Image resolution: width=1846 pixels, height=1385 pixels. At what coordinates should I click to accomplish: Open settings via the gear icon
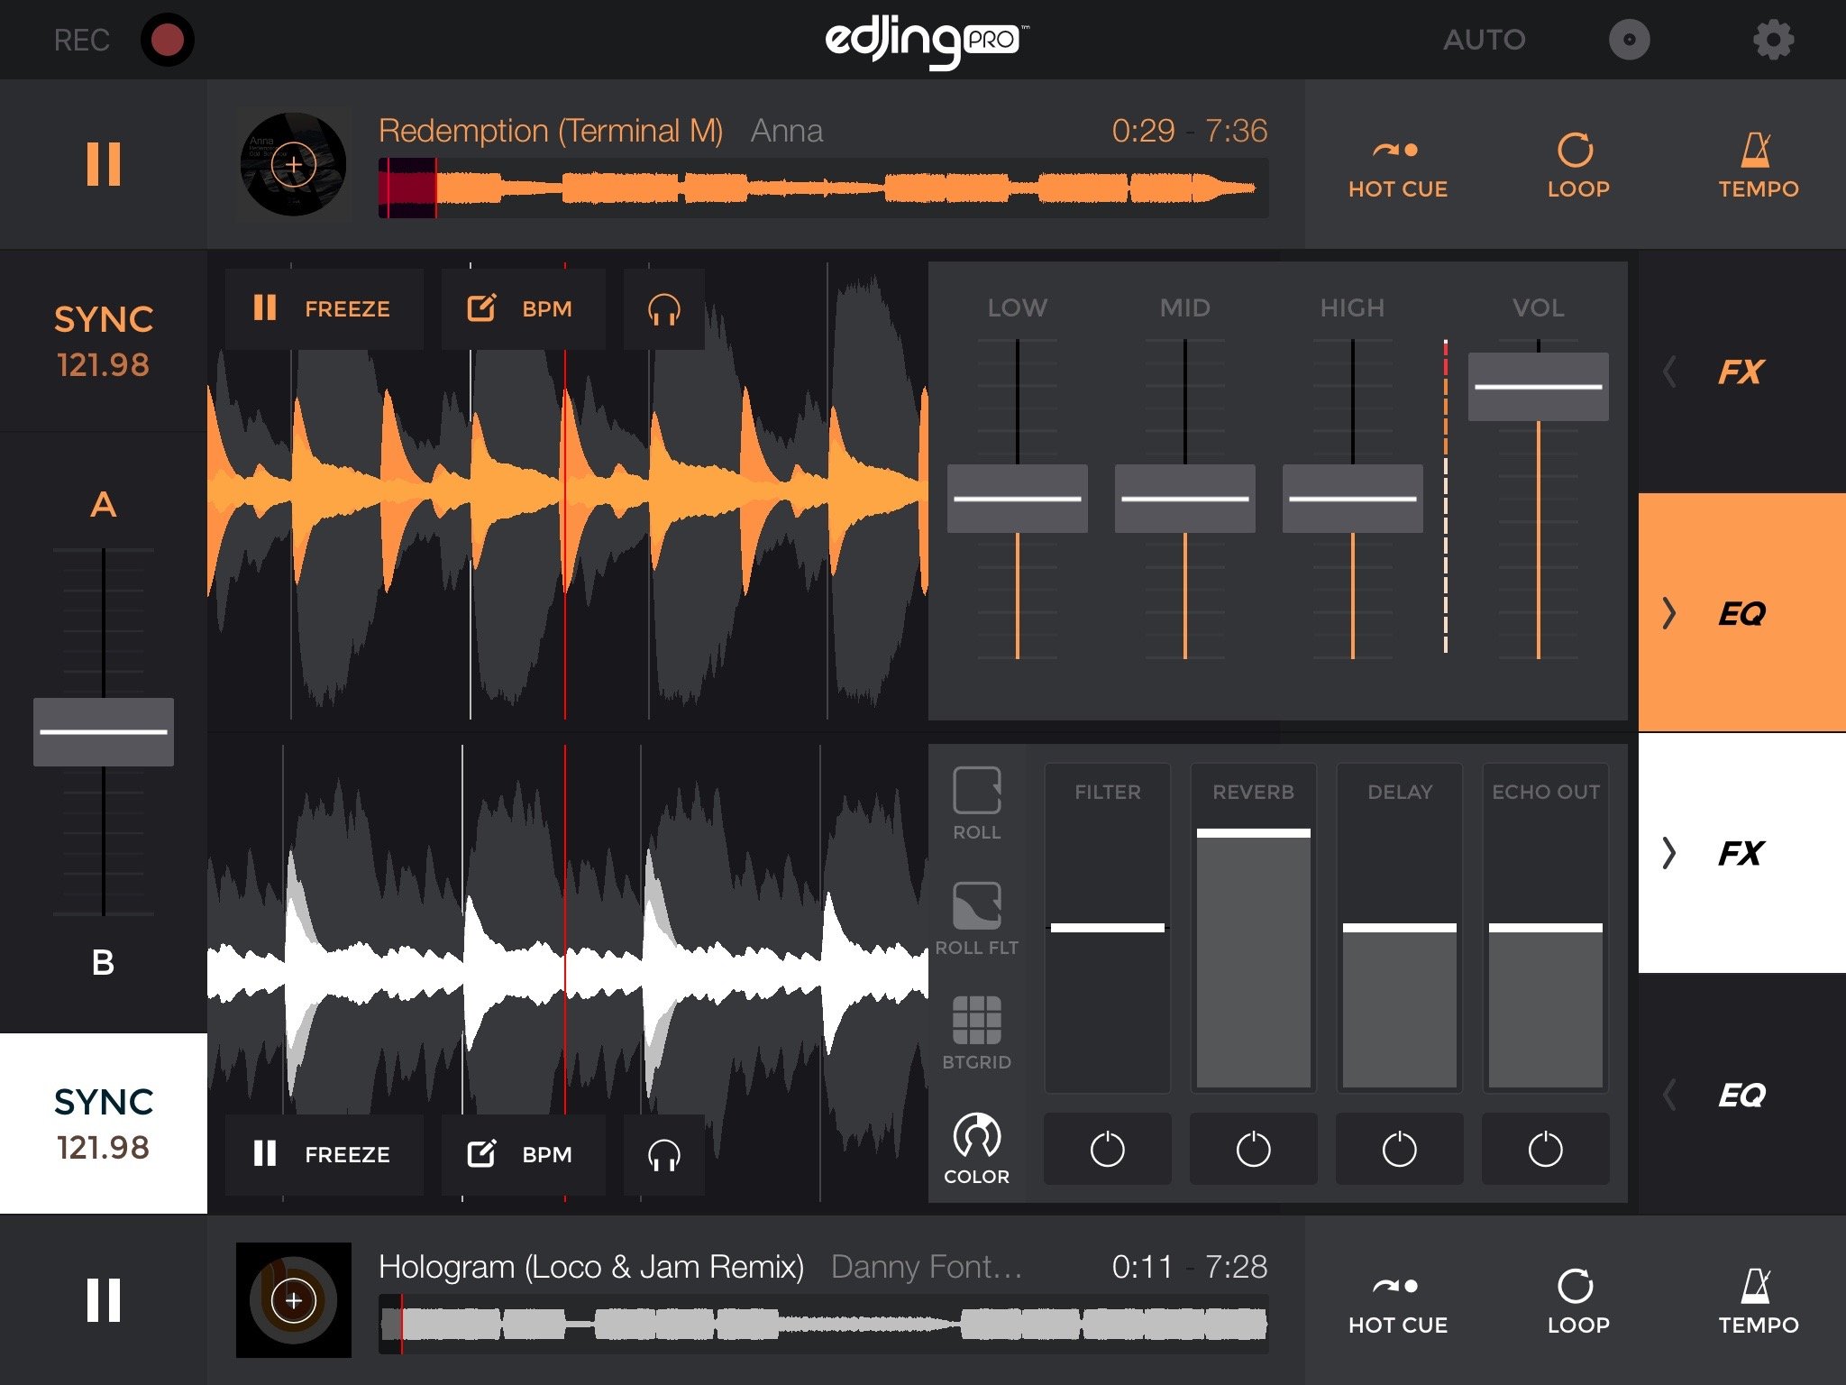(1772, 41)
